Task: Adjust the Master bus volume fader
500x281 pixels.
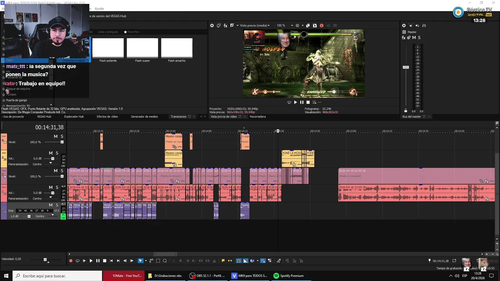Action: coord(406,67)
